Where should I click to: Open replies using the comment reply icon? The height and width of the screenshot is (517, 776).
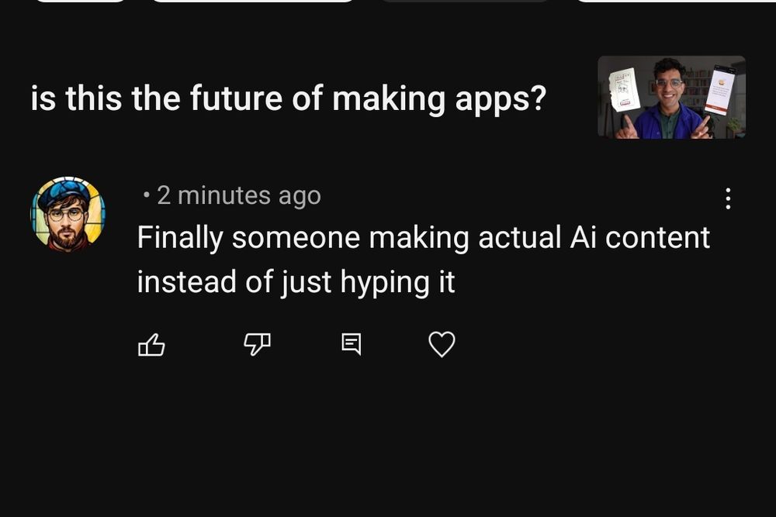352,343
